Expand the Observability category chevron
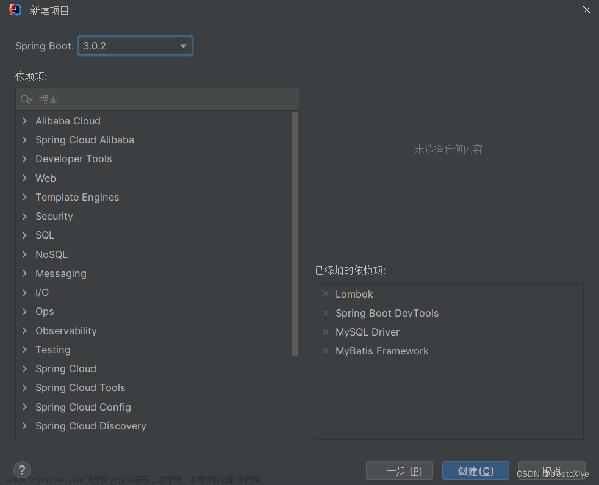The width and height of the screenshot is (599, 485). click(24, 331)
